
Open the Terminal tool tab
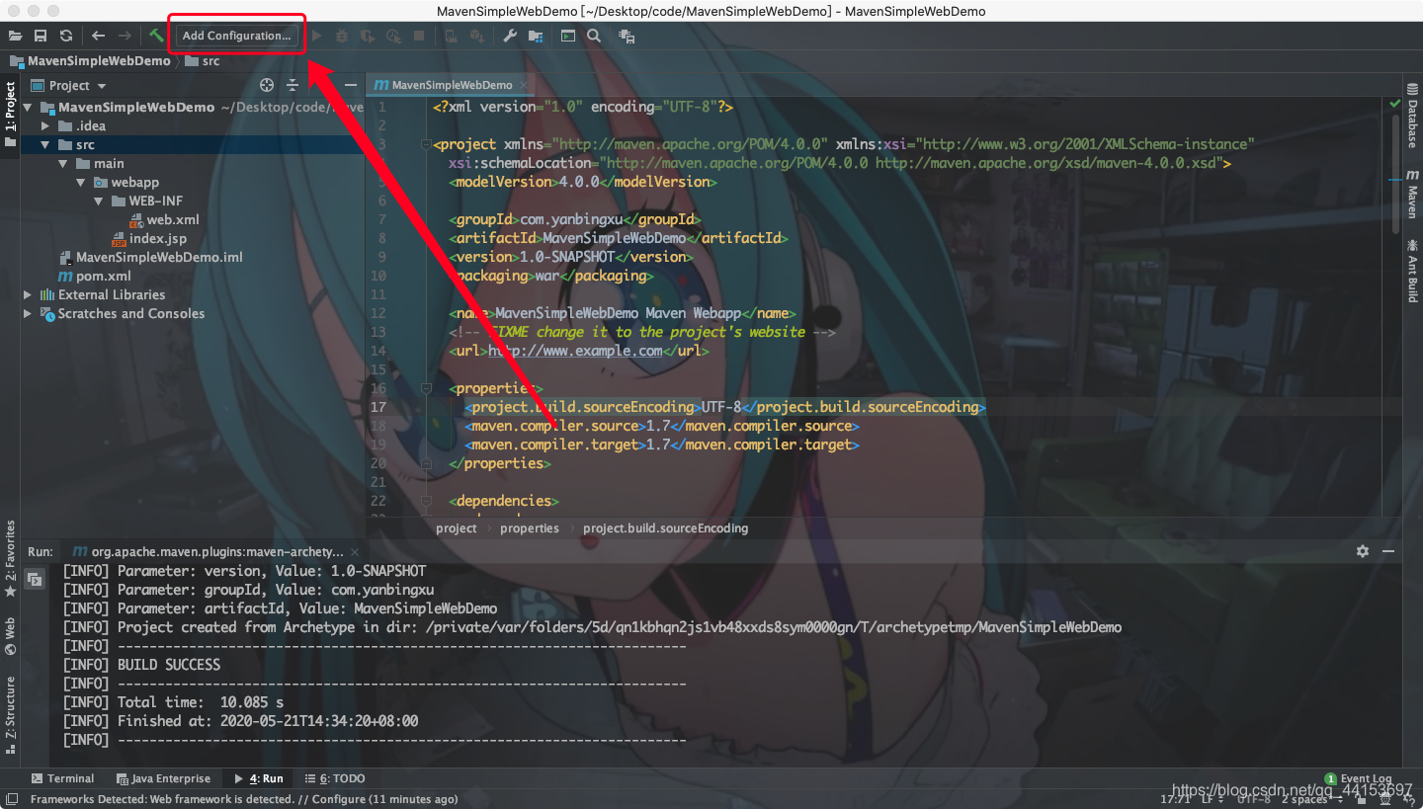tap(62, 778)
